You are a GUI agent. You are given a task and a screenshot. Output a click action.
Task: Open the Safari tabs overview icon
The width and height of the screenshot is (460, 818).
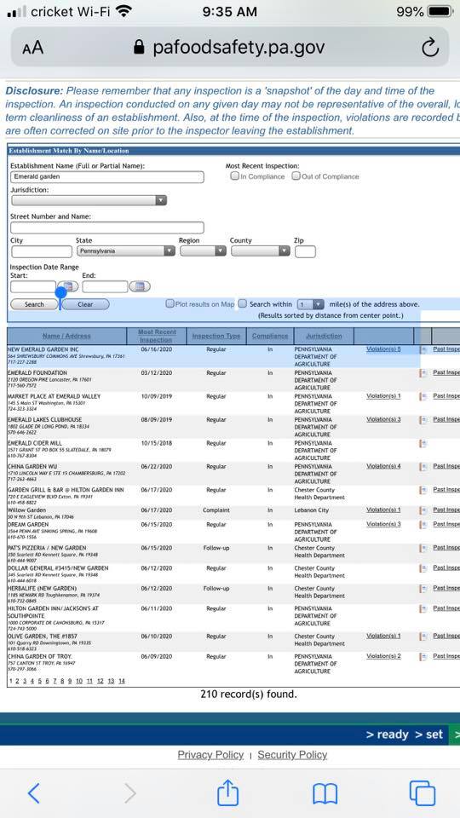coord(422,793)
